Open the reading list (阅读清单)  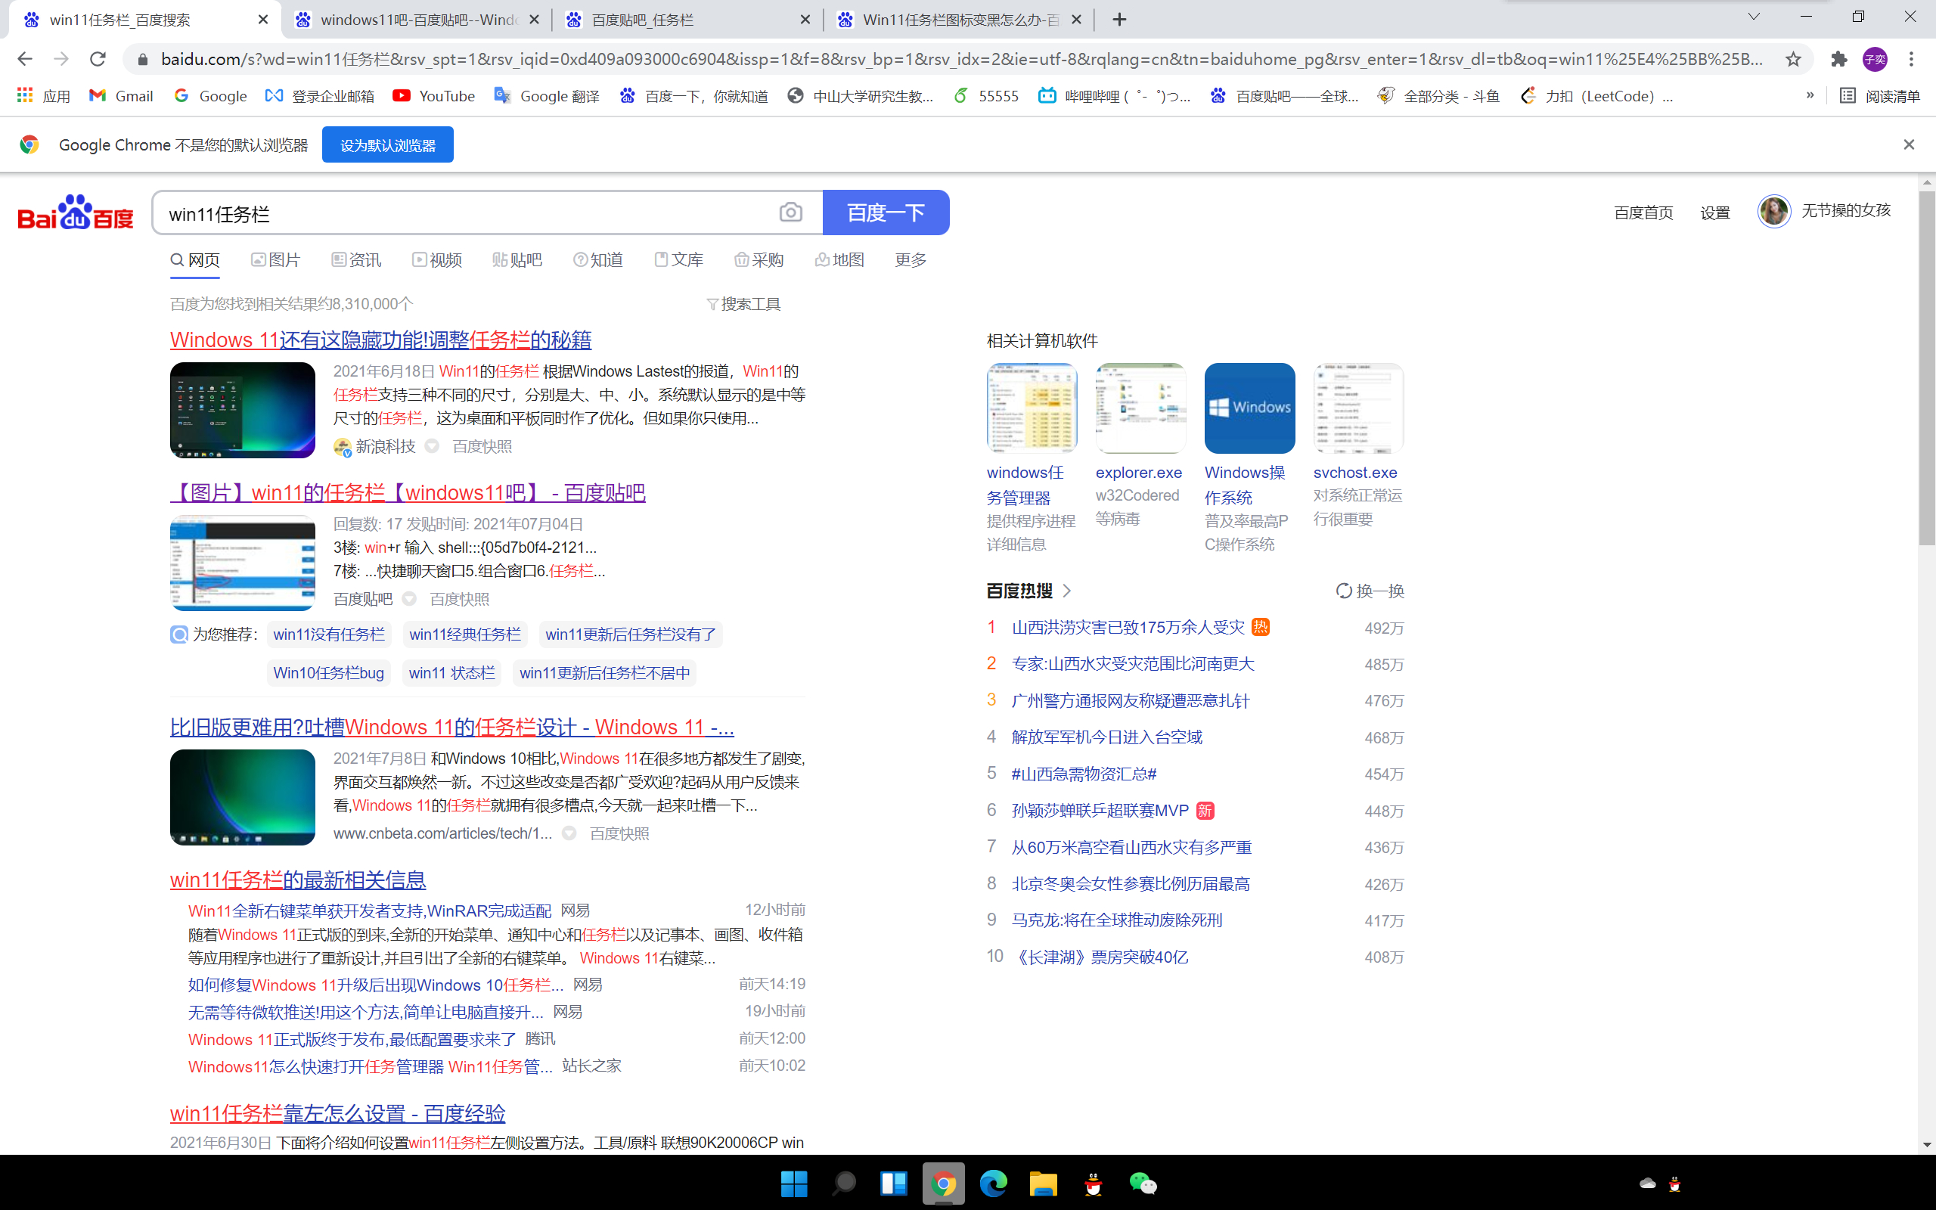click(1879, 96)
